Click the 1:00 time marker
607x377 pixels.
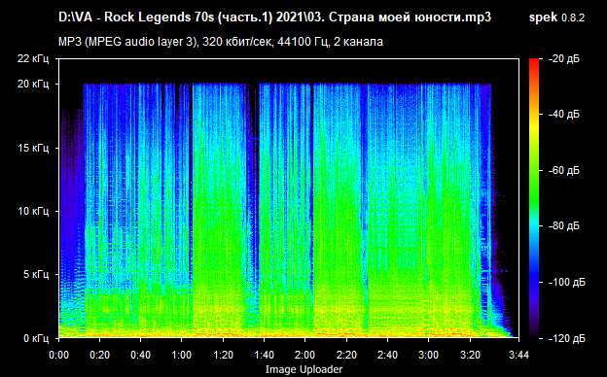(x=182, y=355)
